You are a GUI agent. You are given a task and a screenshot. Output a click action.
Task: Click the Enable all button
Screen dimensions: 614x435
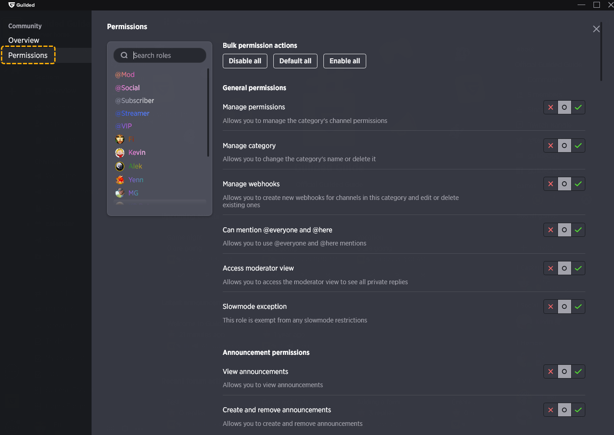(x=345, y=61)
